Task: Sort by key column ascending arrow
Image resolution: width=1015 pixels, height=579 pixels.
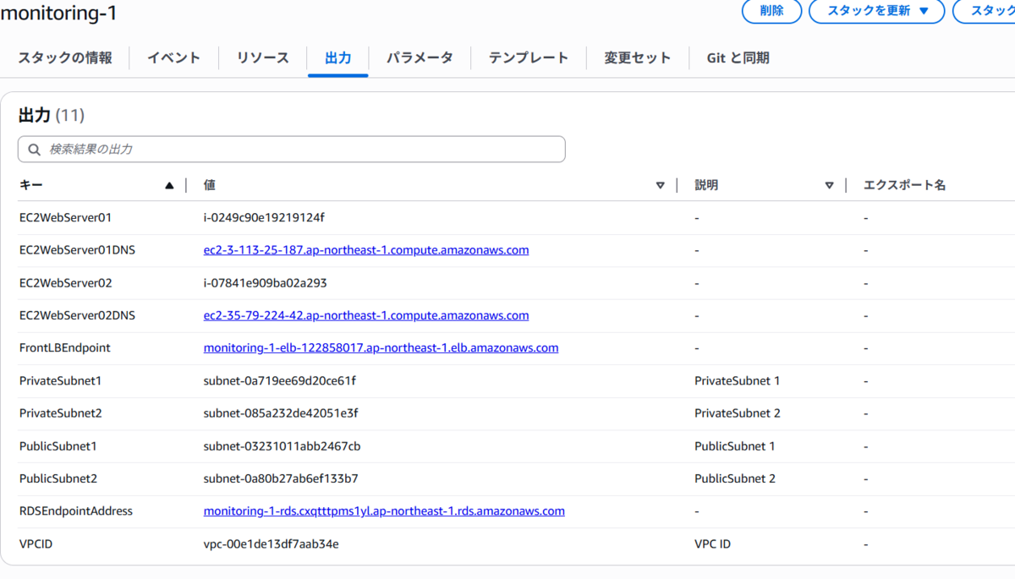Action: click(169, 186)
